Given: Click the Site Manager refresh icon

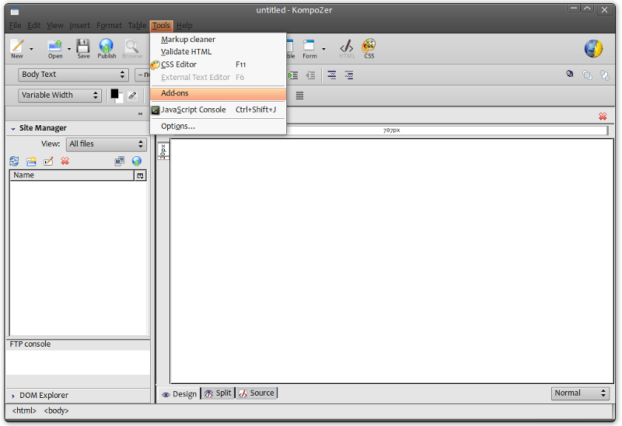Looking at the screenshot, I should (x=14, y=161).
